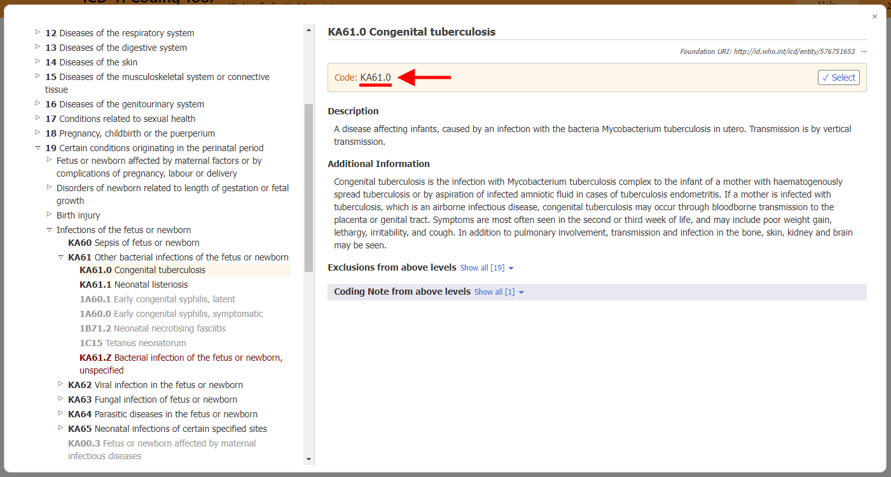Expand chapter 12 Diseases of the respiratory system

point(38,32)
